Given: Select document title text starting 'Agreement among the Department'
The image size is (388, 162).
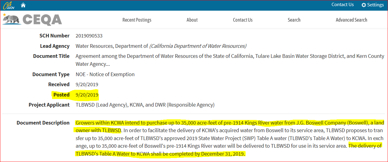Looking at the screenshot, I should [x=230, y=60].
